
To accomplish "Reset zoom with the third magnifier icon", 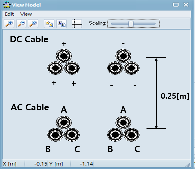I will point(33,24).
